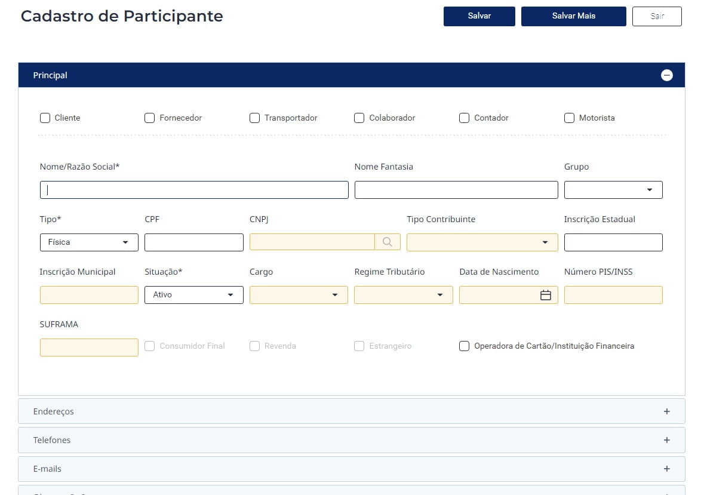The height and width of the screenshot is (495, 701).
Task: Enable the Motorista checkbox
Action: click(569, 118)
